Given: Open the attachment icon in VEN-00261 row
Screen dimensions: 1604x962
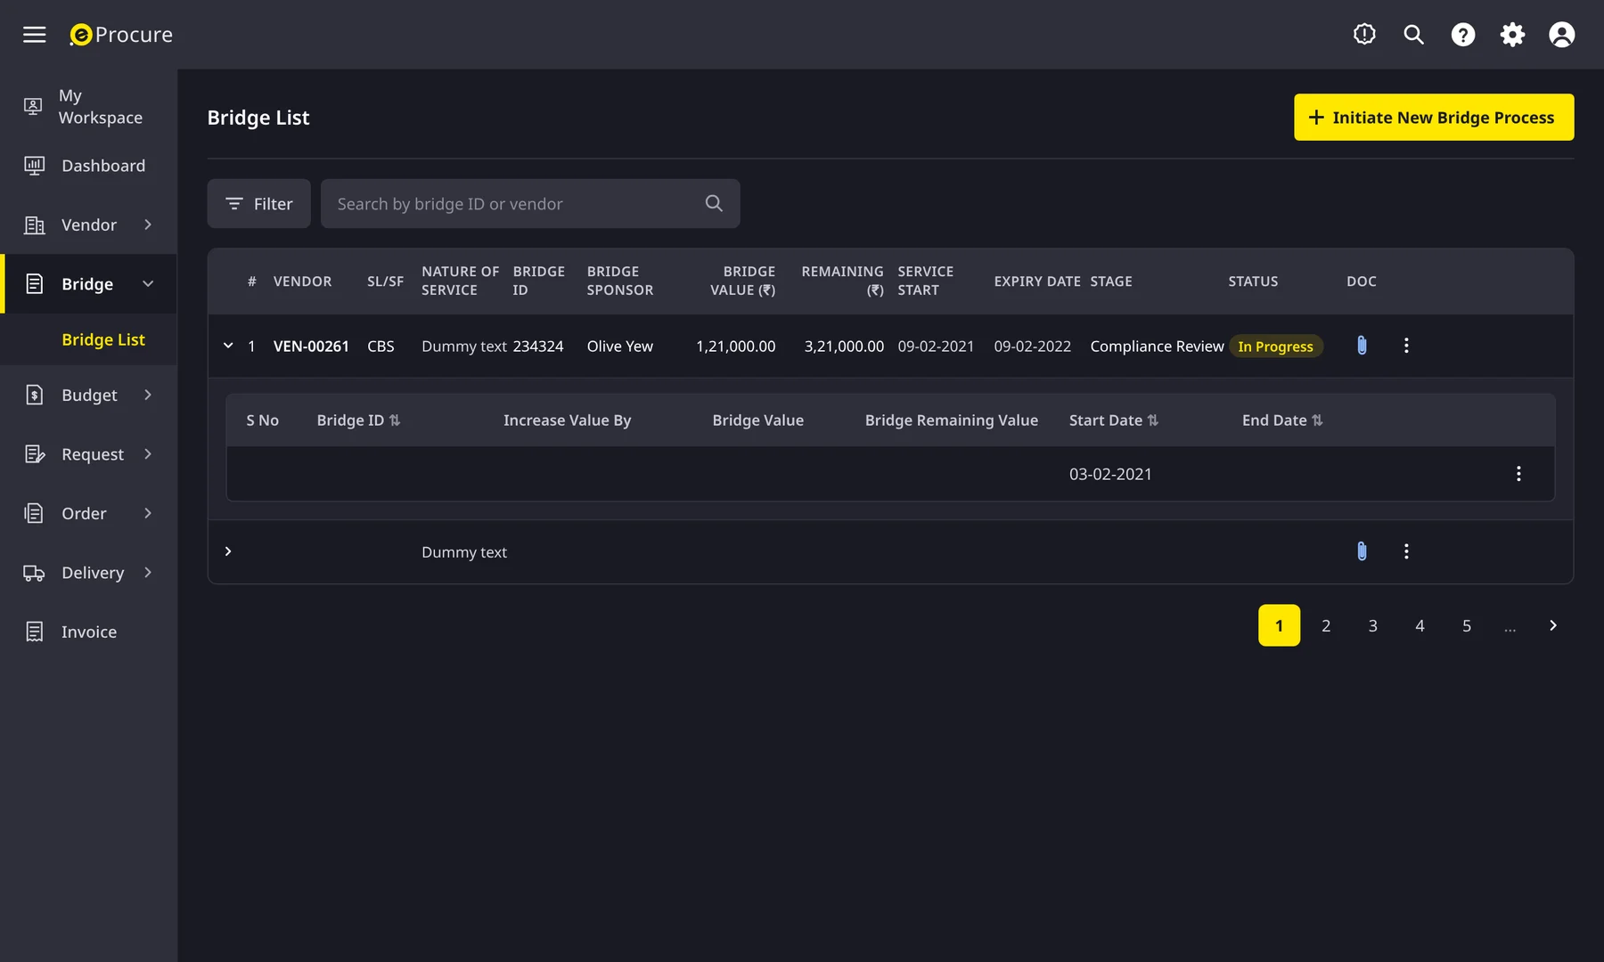Looking at the screenshot, I should point(1362,346).
